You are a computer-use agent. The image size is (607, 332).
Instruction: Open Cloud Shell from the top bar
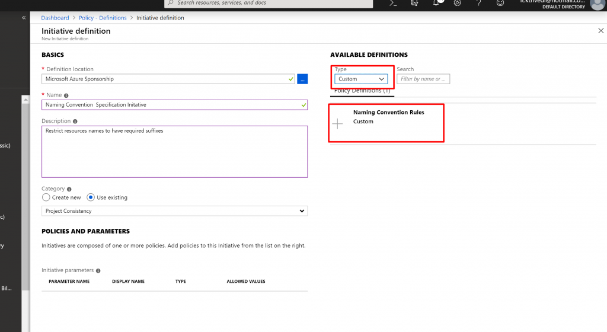click(393, 3)
